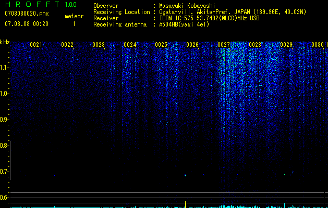Click the Receiving Location label
328x208 pixels.
coord(122,12)
